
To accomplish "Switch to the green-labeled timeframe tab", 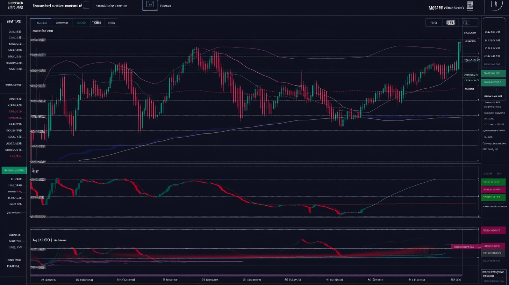I will 81,22.
